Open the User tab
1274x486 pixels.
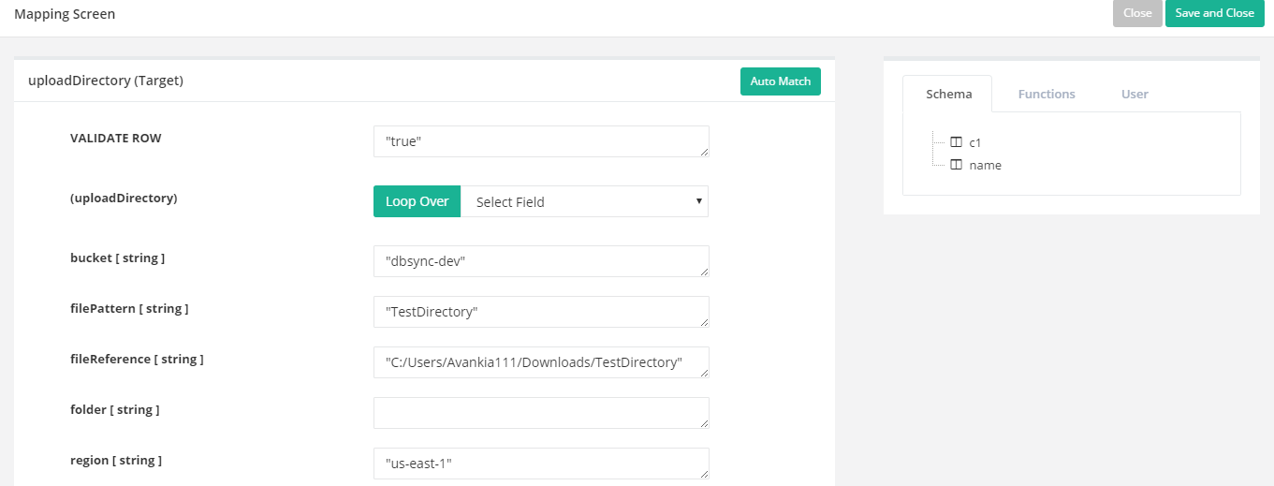click(x=1135, y=94)
